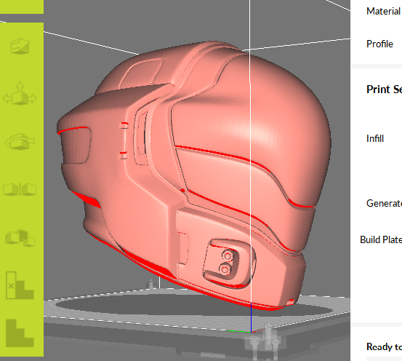Image resolution: width=402 pixels, height=361 pixels.
Task: Click the Build Plate label
Action: coord(381,239)
